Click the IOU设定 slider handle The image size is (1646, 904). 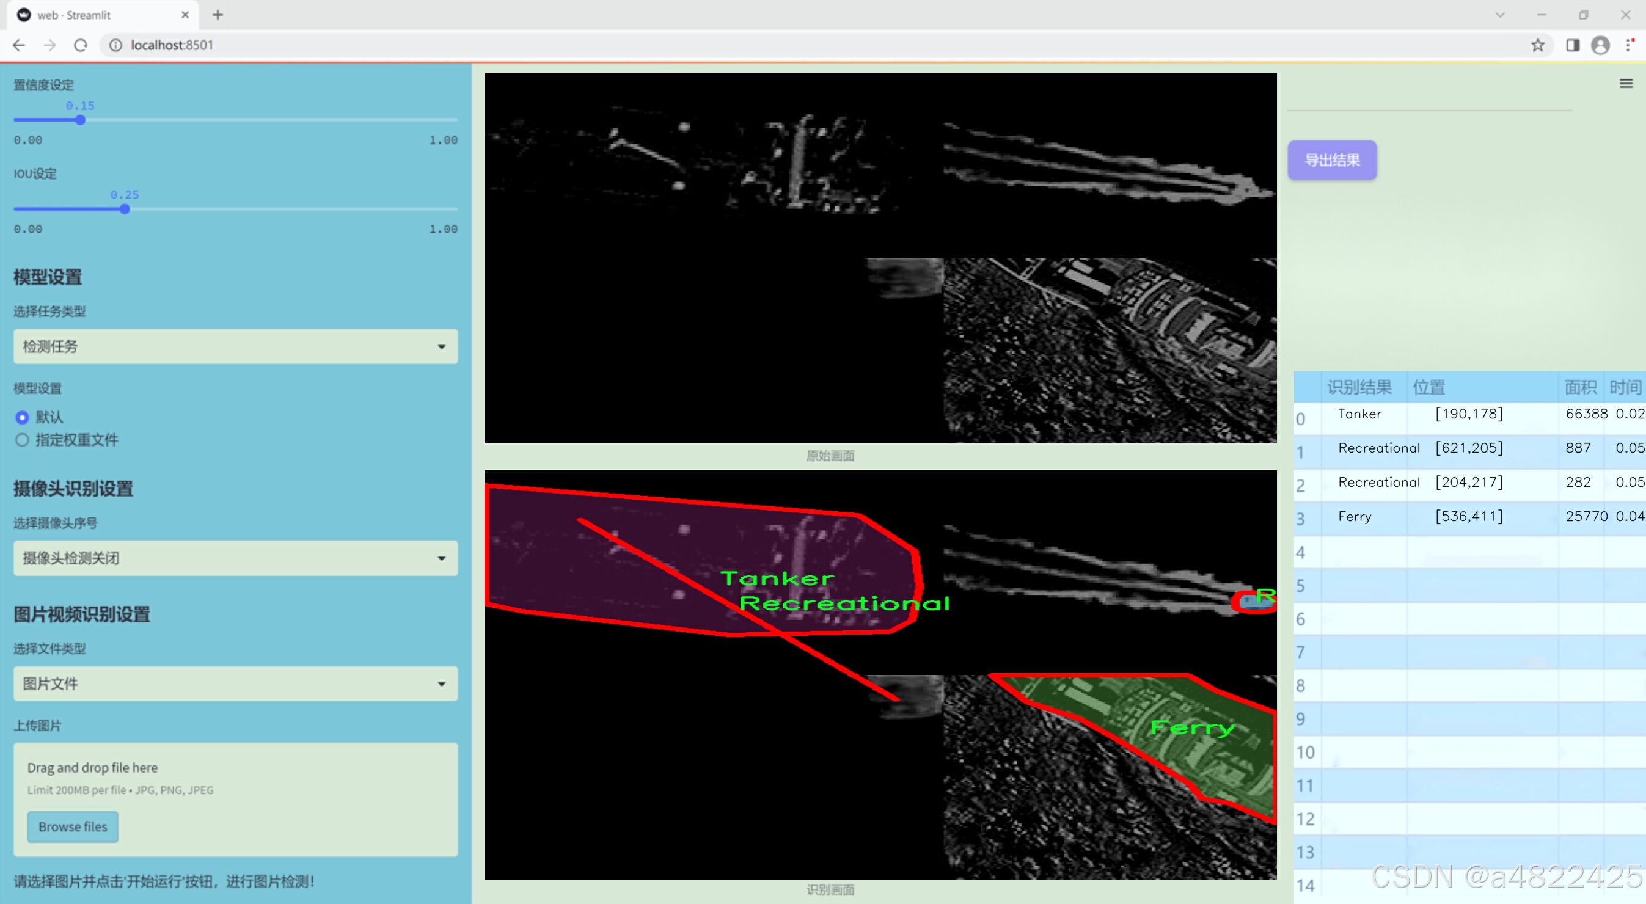pos(125,209)
